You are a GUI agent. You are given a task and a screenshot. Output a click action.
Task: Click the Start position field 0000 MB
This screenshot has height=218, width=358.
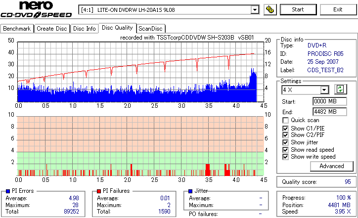(x=330, y=101)
